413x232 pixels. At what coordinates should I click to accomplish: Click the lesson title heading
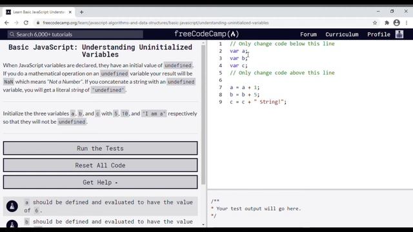coord(101,51)
